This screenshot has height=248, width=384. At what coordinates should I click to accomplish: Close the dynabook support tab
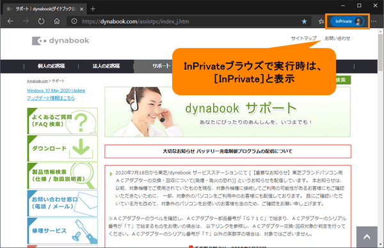[81, 9]
